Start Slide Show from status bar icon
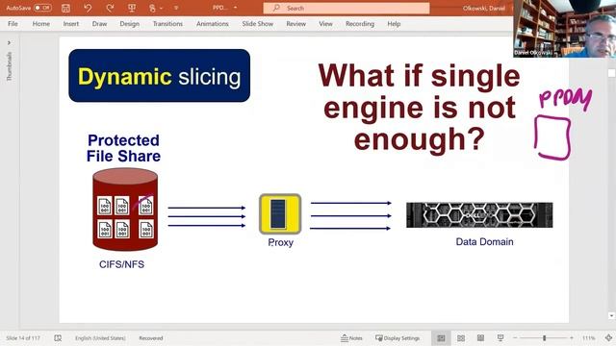This screenshot has width=616, height=346. 500,338
